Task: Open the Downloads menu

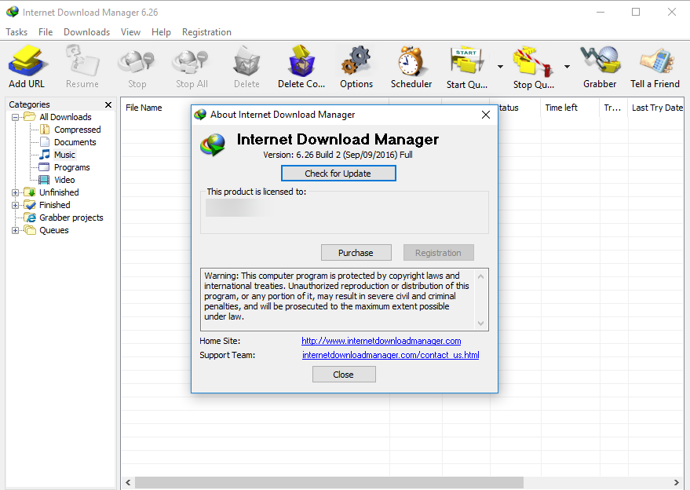Action: [86, 32]
